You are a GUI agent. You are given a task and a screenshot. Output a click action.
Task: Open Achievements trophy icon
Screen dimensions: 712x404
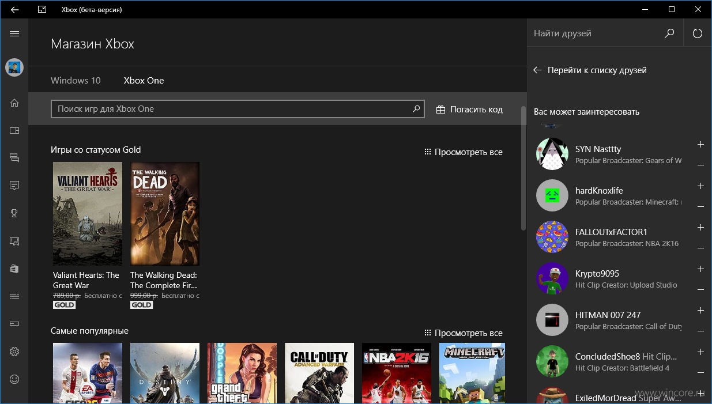[14, 213]
